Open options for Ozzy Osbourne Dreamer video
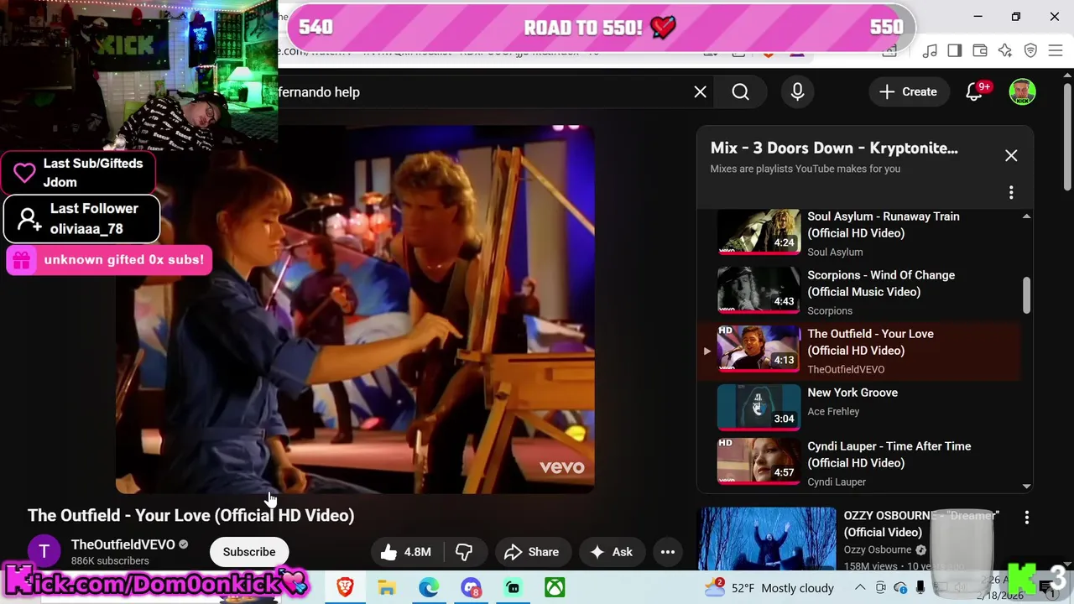Screen dimensions: 1074x604 click(1026, 518)
